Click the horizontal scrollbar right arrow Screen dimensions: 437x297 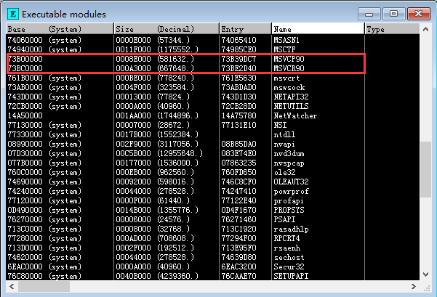click(x=414, y=286)
